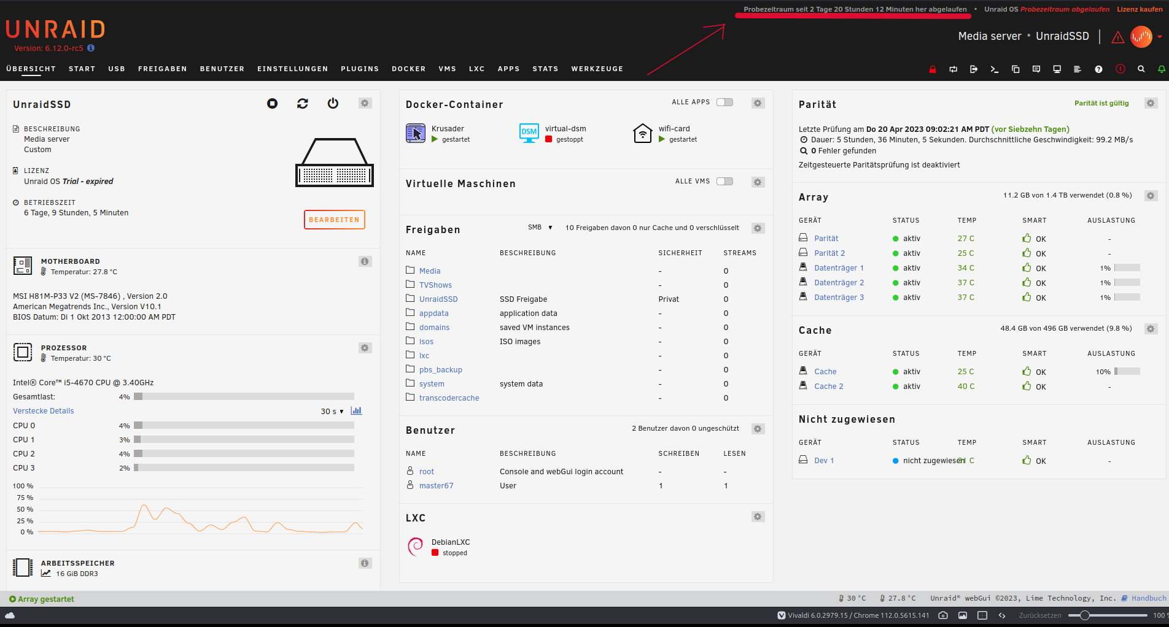This screenshot has width=1169, height=627.
Task: Click the Vivaldi page actions code icon
Action: click(1002, 615)
